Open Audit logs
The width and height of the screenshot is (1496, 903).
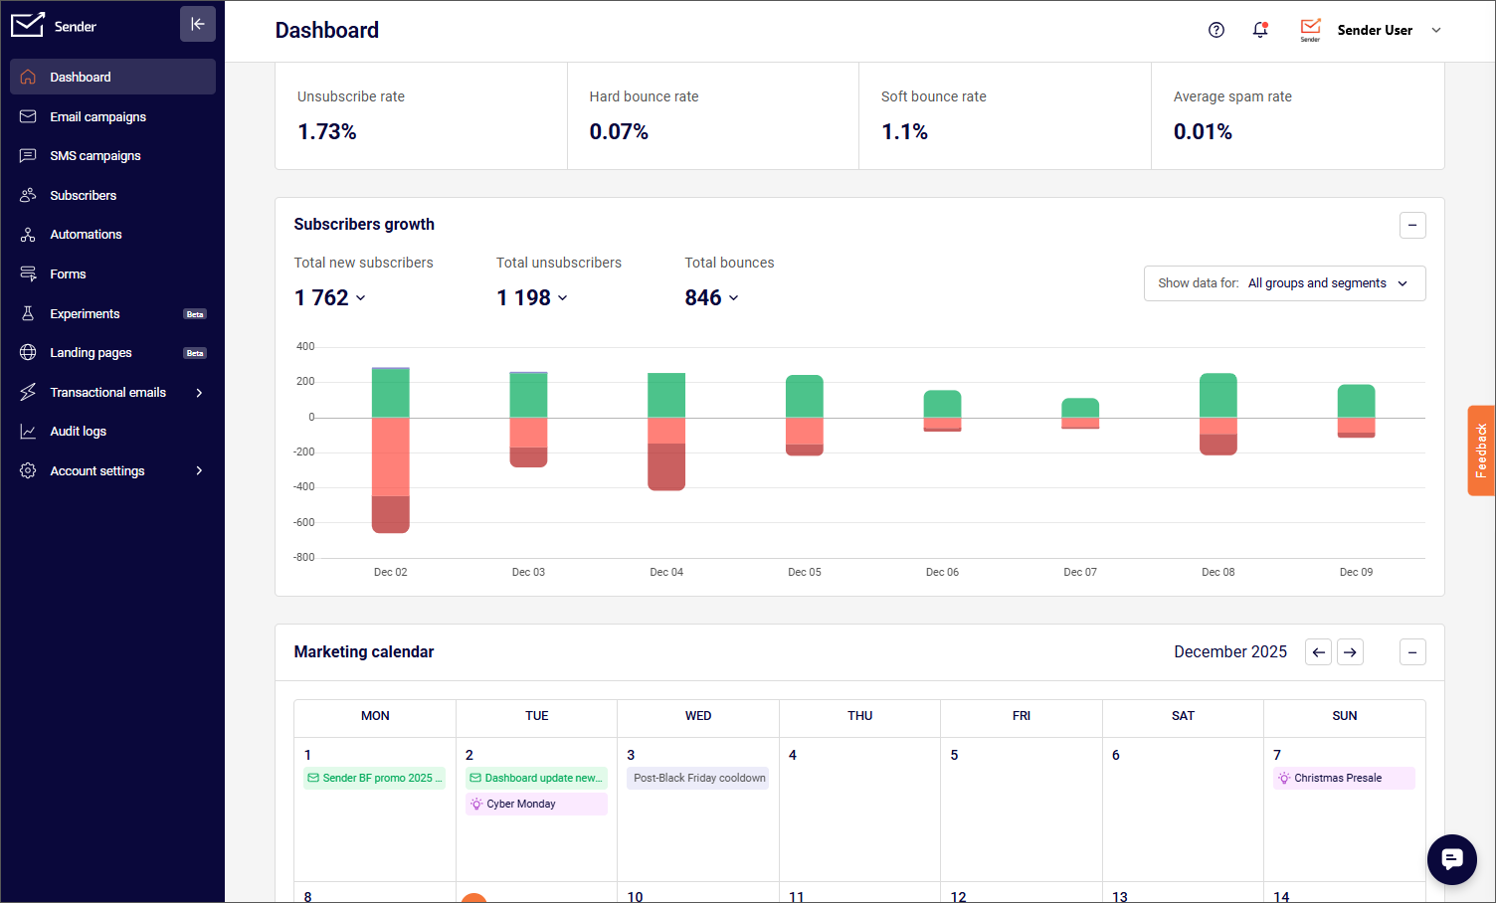pyautogui.click(x=80, y=431)
